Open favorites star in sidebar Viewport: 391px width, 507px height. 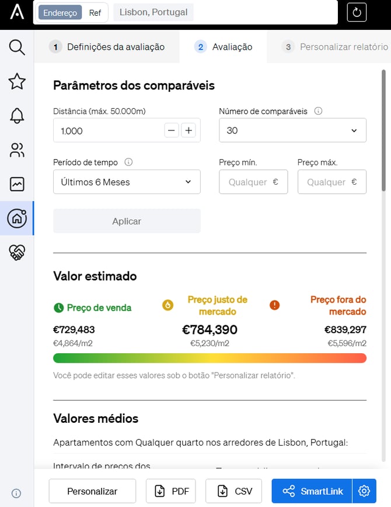click(17, 81)
